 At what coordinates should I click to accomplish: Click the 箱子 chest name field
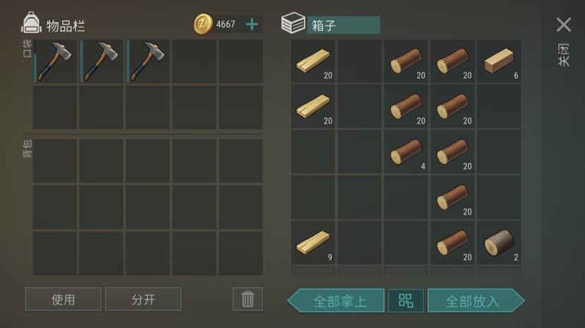click(343, 25)
